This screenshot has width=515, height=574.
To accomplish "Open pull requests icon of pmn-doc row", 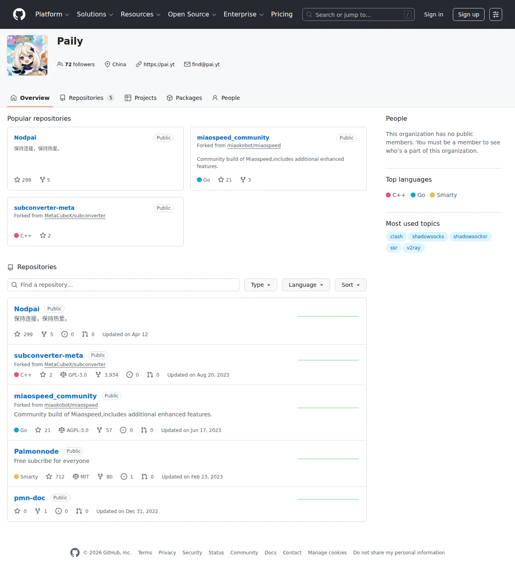I will 79,511.
